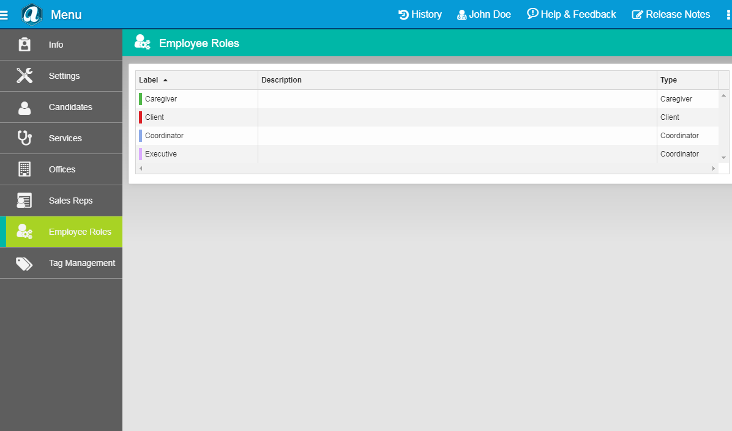
Task: Select the Coordinator label row
Action: (196, 136)
